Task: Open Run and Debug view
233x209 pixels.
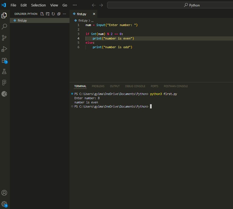Action: point(4,49)
